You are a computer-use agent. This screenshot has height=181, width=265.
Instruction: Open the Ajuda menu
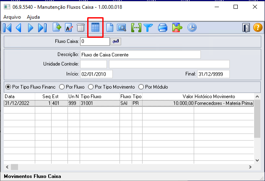pos(33,17)
